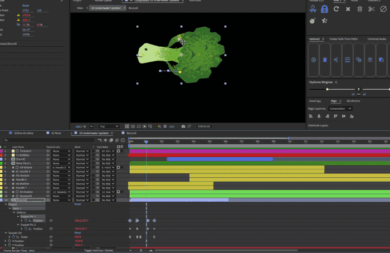Click align horizontal center icon in Align panel

point(319,116)
